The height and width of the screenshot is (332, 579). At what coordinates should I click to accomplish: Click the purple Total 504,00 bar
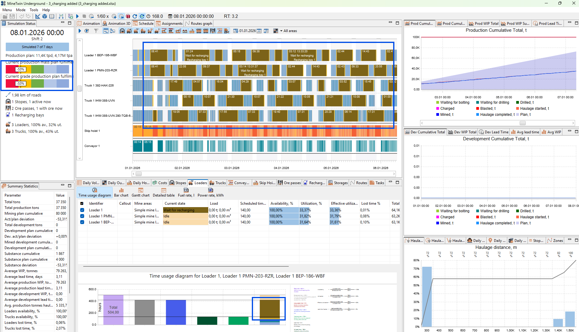coord(113,310)
